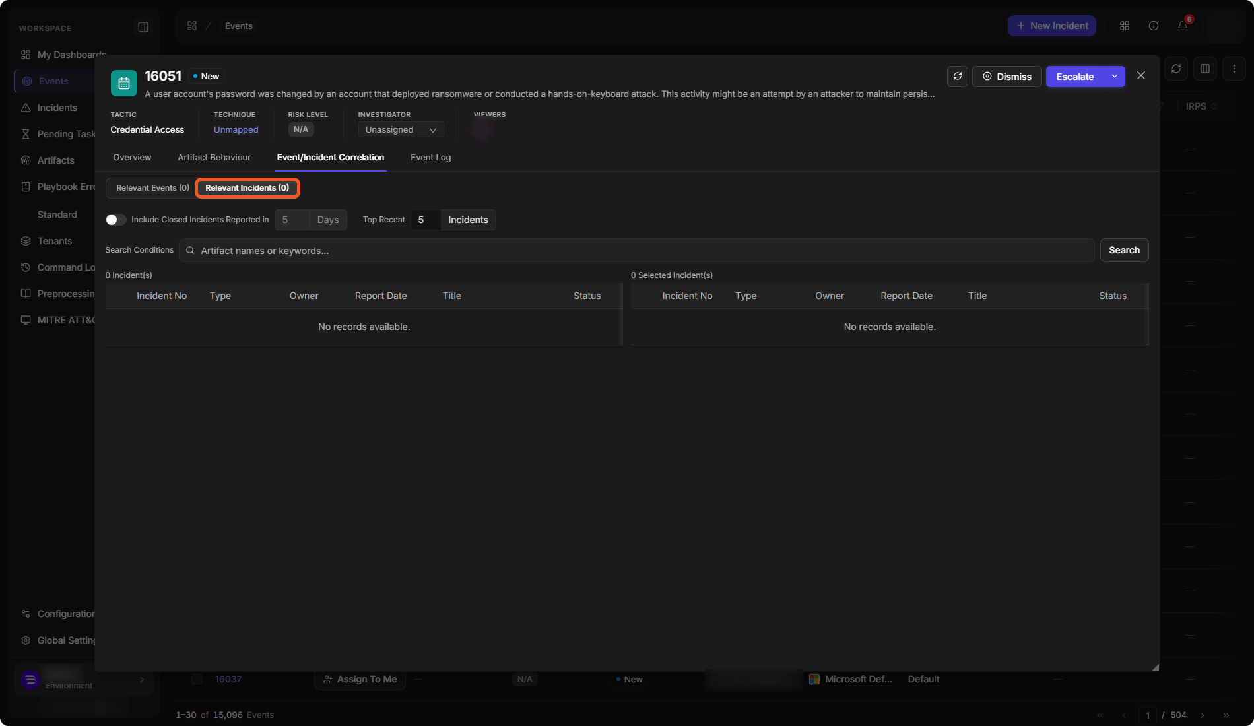Screen dimensions: 1254x726
Task: Focus the artifact names or keywords field
Action: click(637, 251)
